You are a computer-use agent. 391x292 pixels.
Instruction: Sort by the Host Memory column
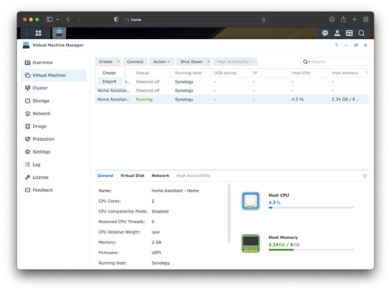click(347, 73)
